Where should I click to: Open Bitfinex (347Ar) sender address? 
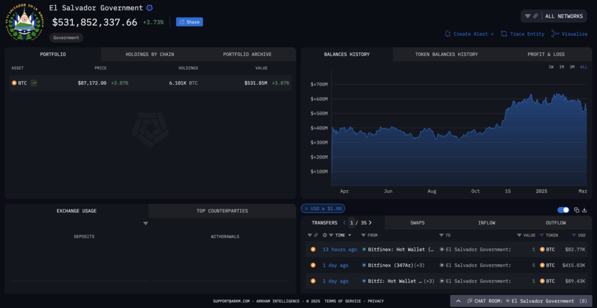tap(391, 265)
